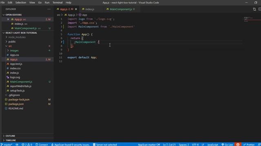
Task: Open the Selection menu
Action: (21, 2)
